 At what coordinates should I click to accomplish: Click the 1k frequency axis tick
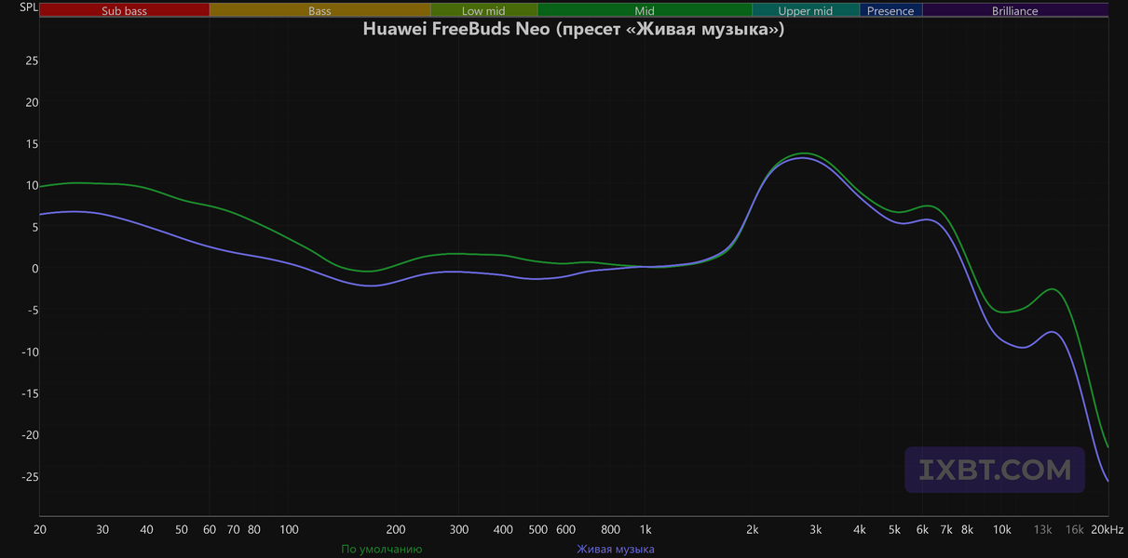point(645,529)
